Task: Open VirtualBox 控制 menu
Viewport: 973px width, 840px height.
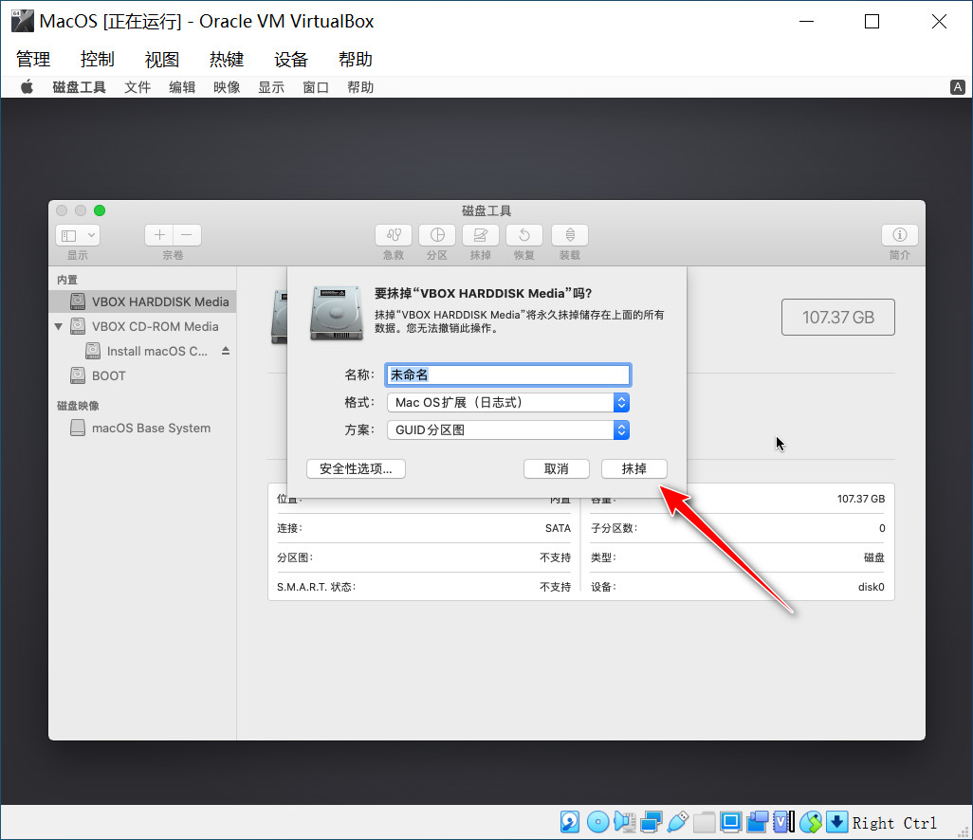Action: tap(98, 60)
